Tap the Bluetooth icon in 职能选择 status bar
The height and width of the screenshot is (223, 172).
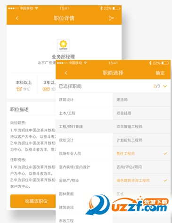pyautogui.click(x=150, y=63)
